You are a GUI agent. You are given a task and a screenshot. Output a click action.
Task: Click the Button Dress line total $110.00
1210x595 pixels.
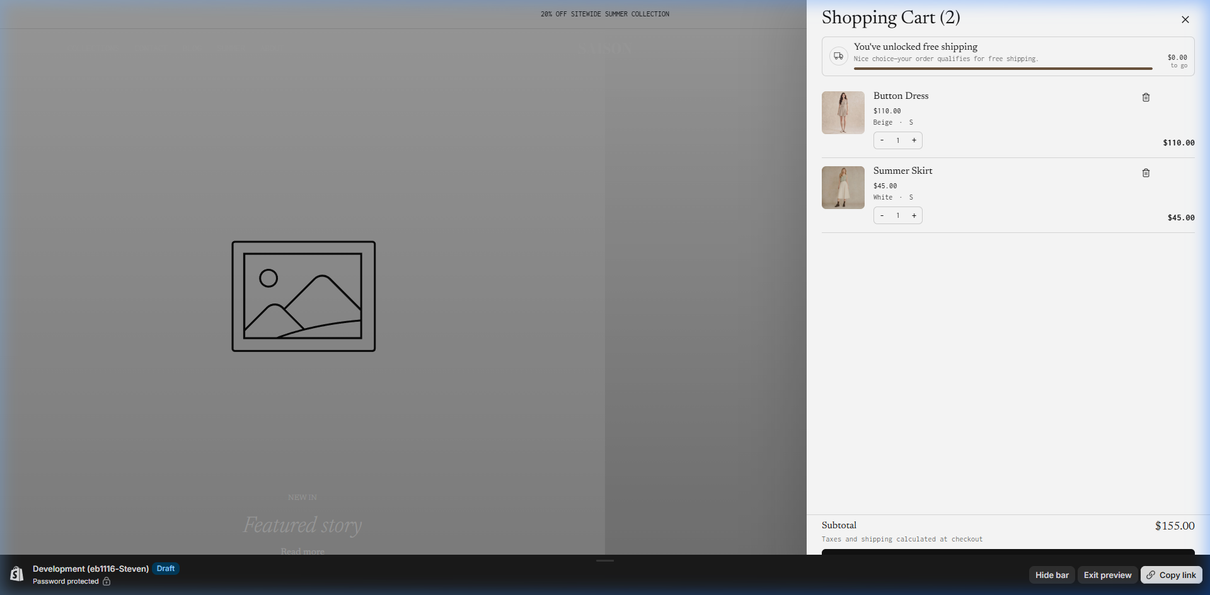(x=1178, y=143)
